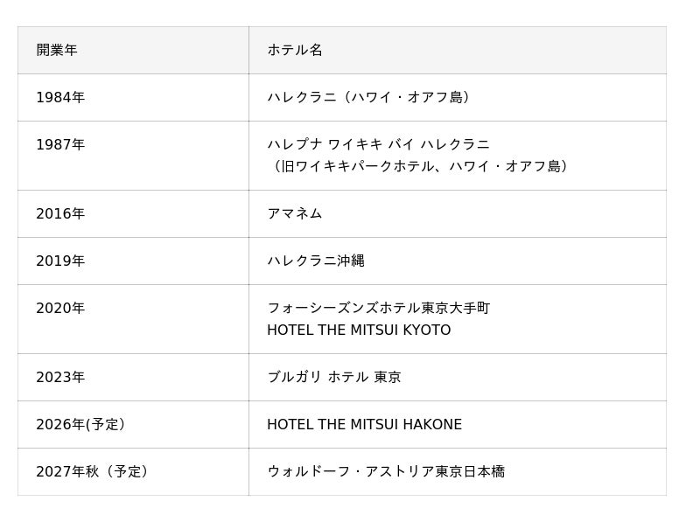Click ウォルドーフ・アストリア東京日本橋 entry
This screenshot has width=700, height=522.
click(386, 471)
